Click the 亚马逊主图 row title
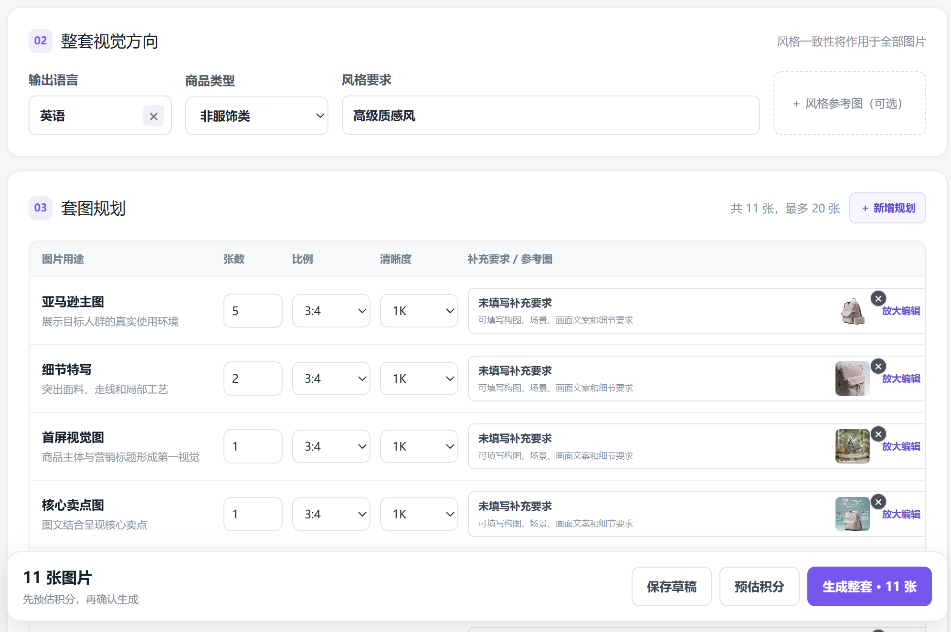Image resolution: width=951 pixels, height=632 pixels. coord(73,302)
